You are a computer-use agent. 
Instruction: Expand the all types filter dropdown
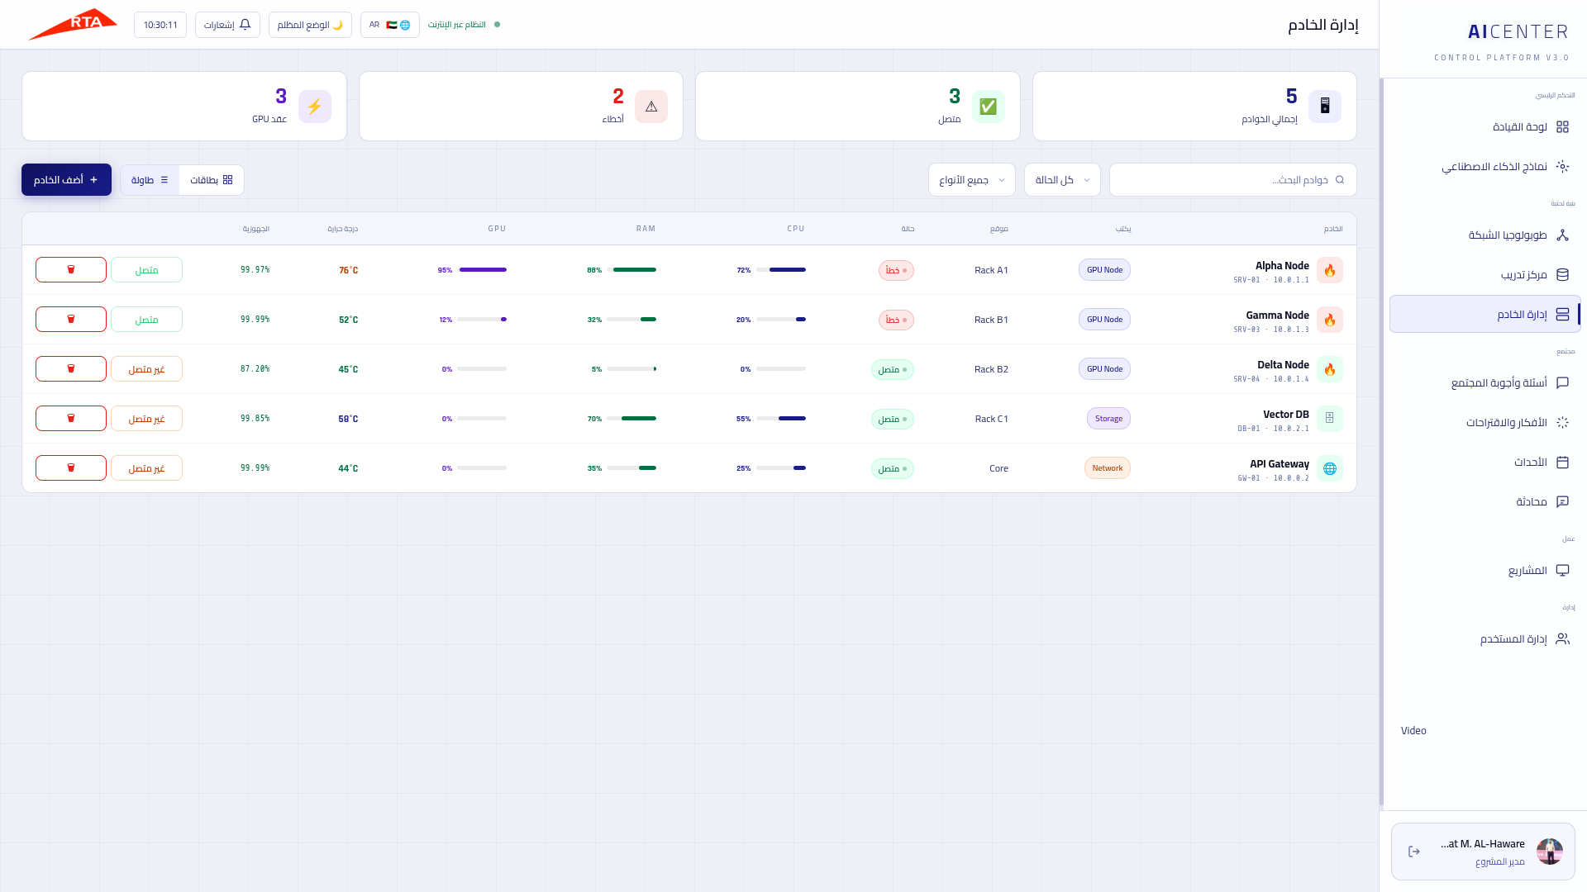click(972, 180)
